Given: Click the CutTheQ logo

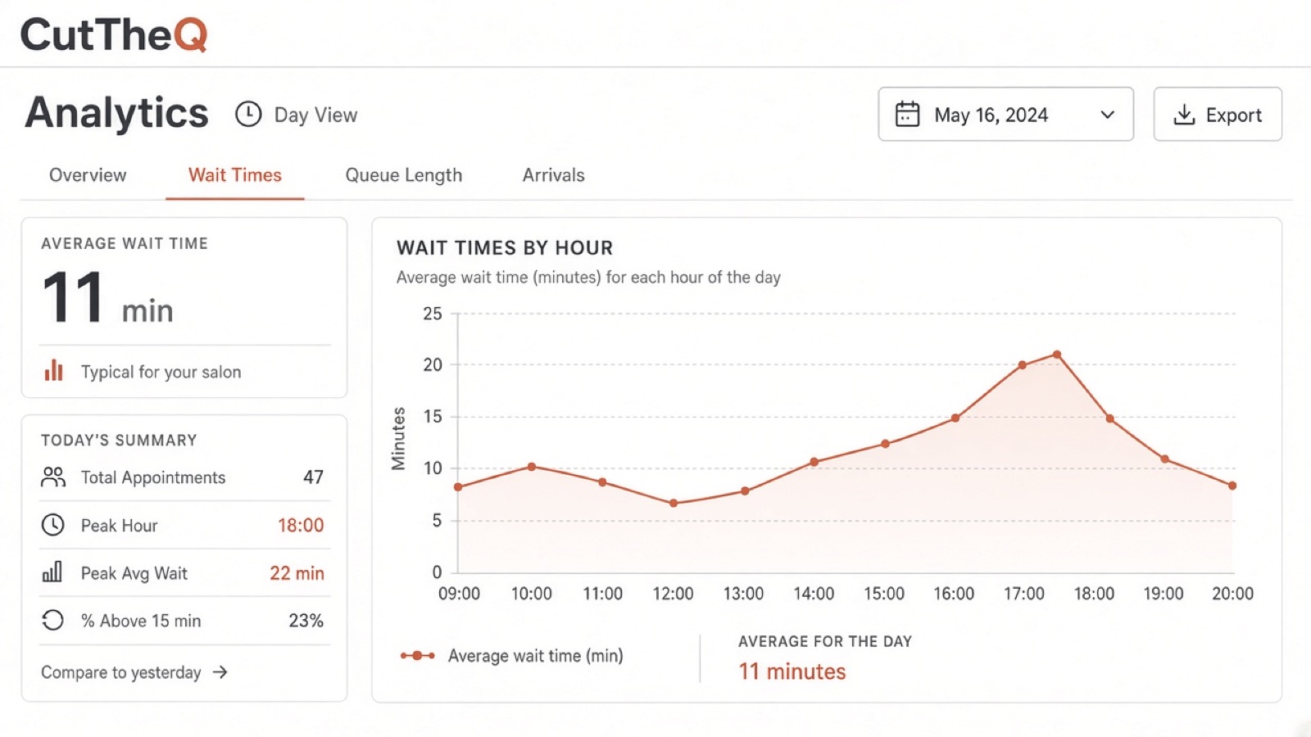Looking at the screenshot, I should click(114, 34).
